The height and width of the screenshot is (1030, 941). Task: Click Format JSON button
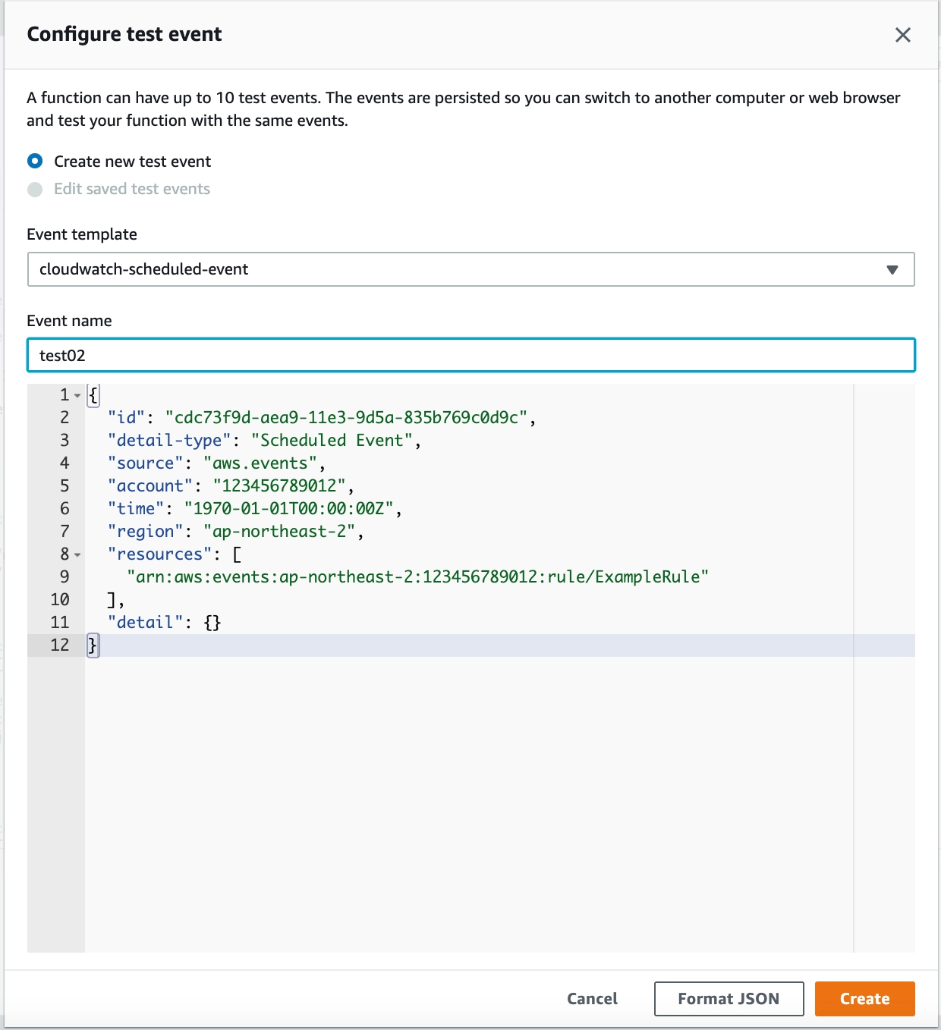[729, 999]
